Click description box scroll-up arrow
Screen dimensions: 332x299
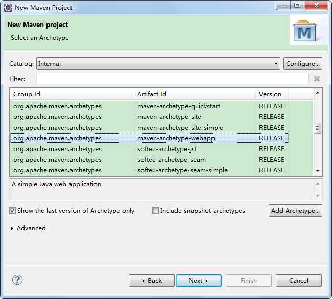pos(318,184)
